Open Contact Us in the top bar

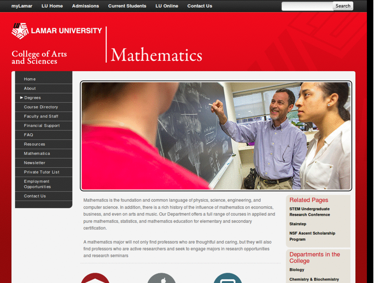(x=200, y=6)
